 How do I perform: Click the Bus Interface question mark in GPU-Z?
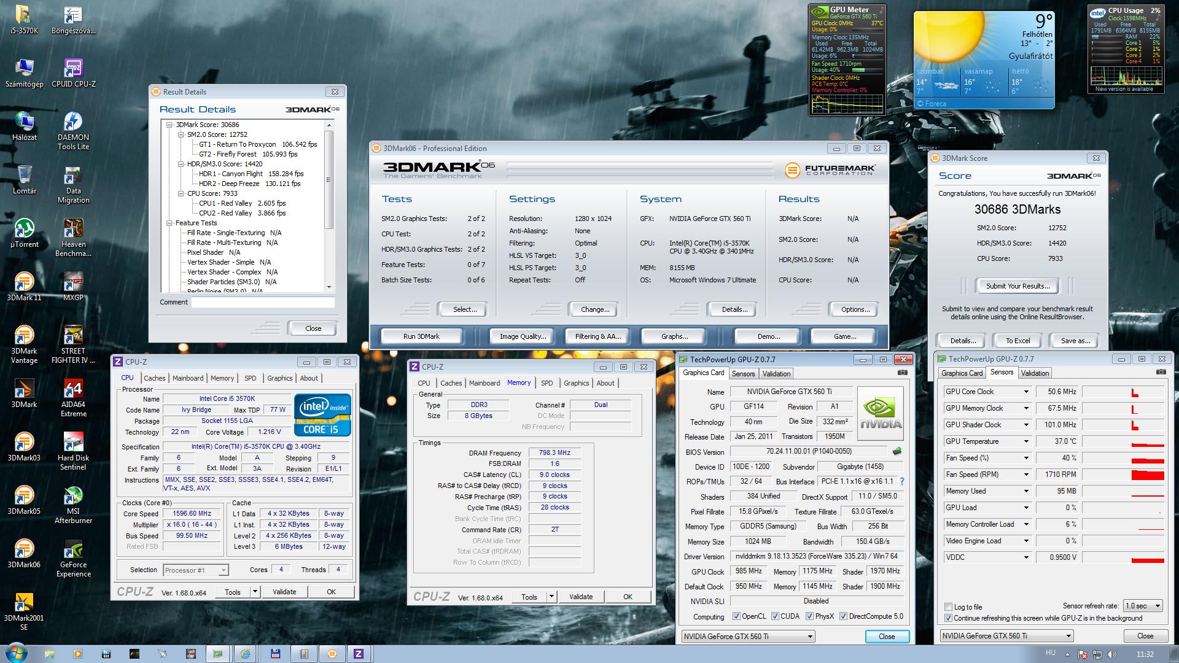(x=902, y=481)
